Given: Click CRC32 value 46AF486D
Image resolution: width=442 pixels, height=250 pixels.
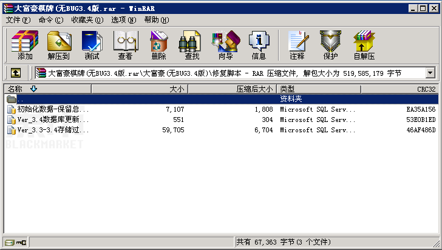Looking at the screenshot, I should tap(421, 130).
